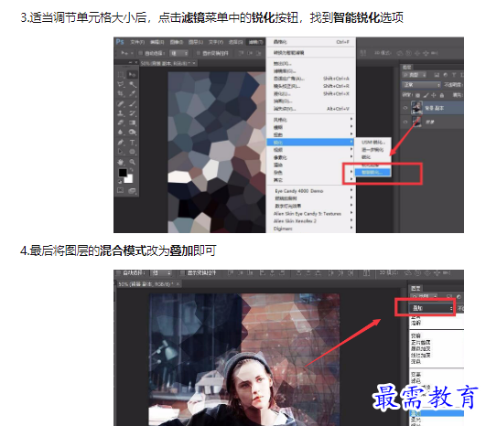Open the 叠加 blend mode dropdown in step 4
Viewport: 486px width, 426px height.
pyautogui.click(x=431, y=308)
